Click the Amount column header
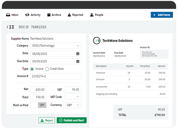The width and height of the screenshot is (178, 129). (162, 66)
